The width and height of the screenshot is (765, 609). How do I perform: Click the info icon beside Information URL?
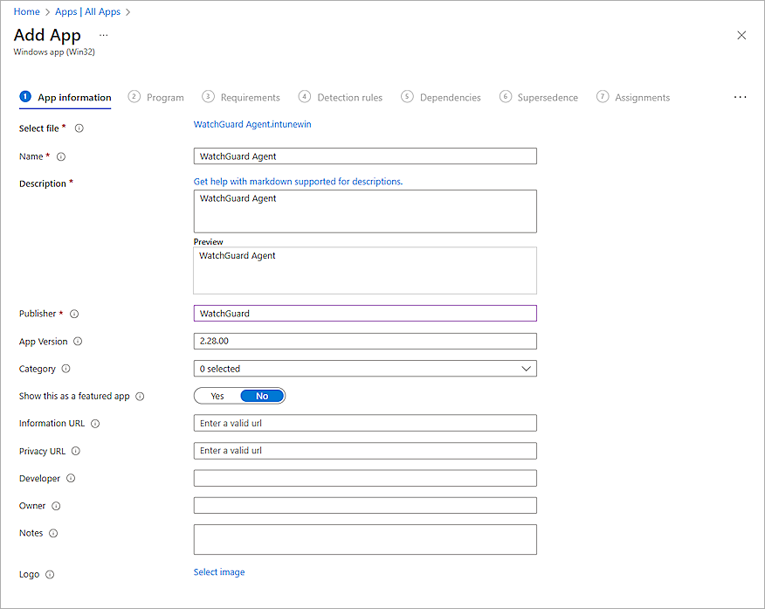(95, 424)
